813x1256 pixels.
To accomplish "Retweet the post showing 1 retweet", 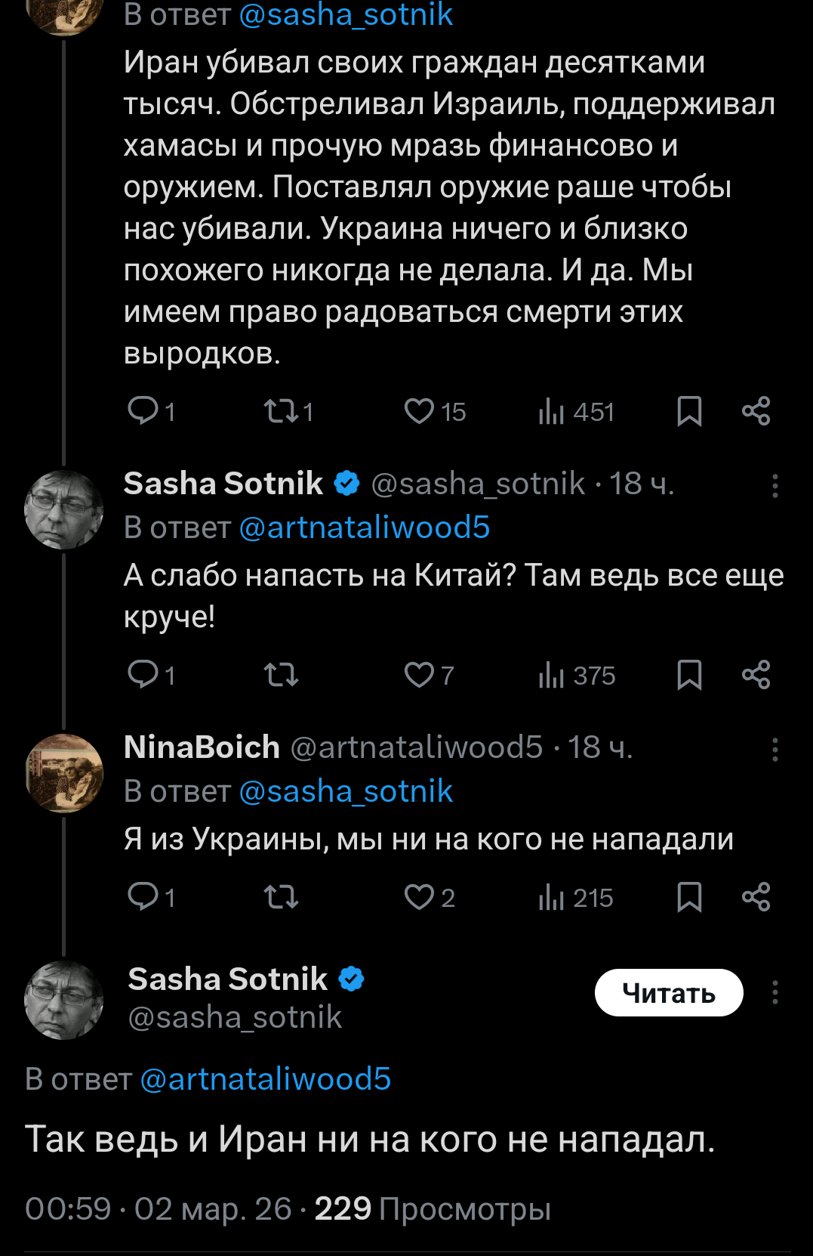I will (281, 412).
